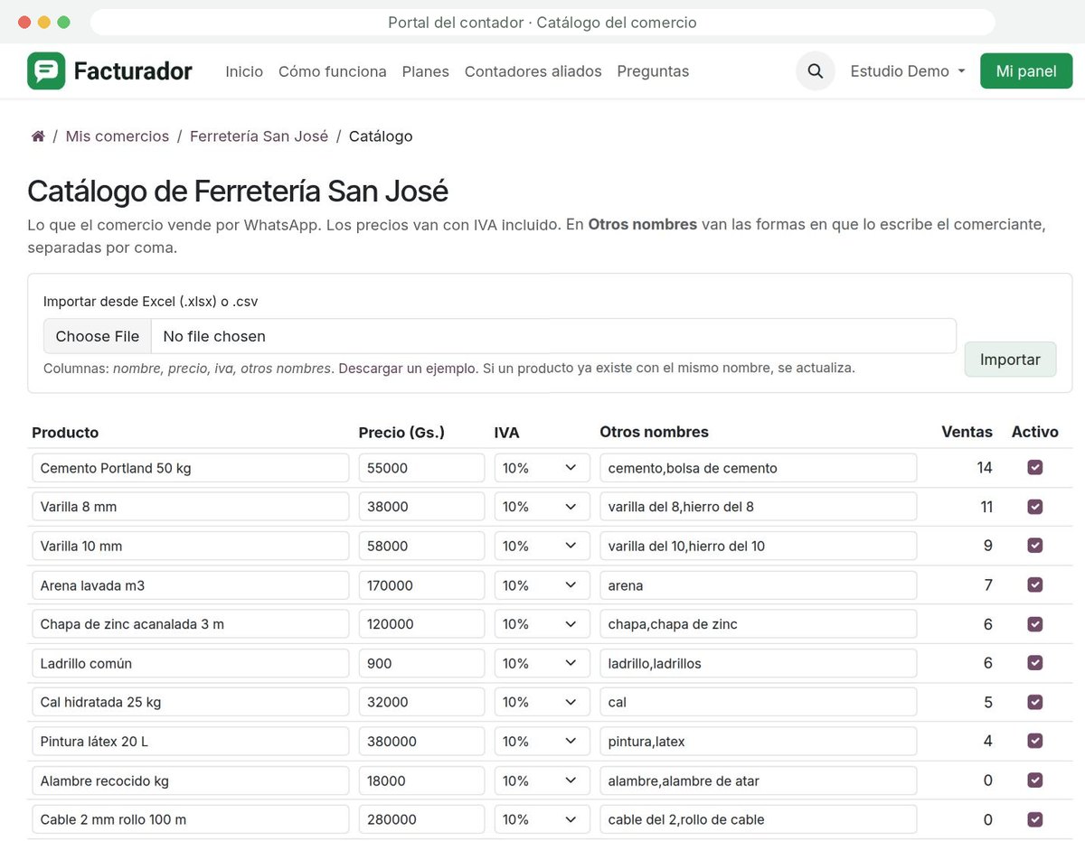Viewport: 1085px width, 841px height.
Task: Click the 'No file chosen' text
Action: 214,336
